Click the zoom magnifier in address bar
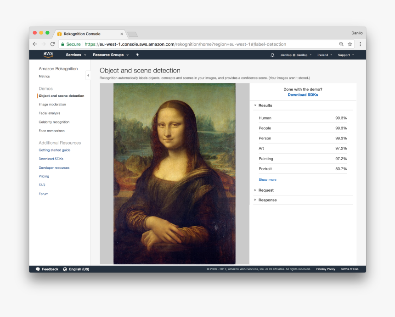 [341, 44]
